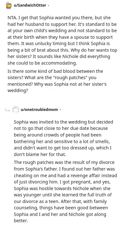Click the SandwichOtter otter avatar icon
This screenshot has width=126, height=232.
pos(9,5)
